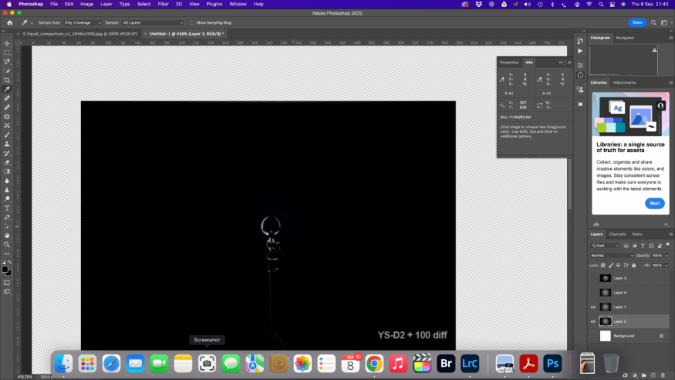Switch to the Paths tab
This screenshot has width=675, height=380.
[637, 234]
